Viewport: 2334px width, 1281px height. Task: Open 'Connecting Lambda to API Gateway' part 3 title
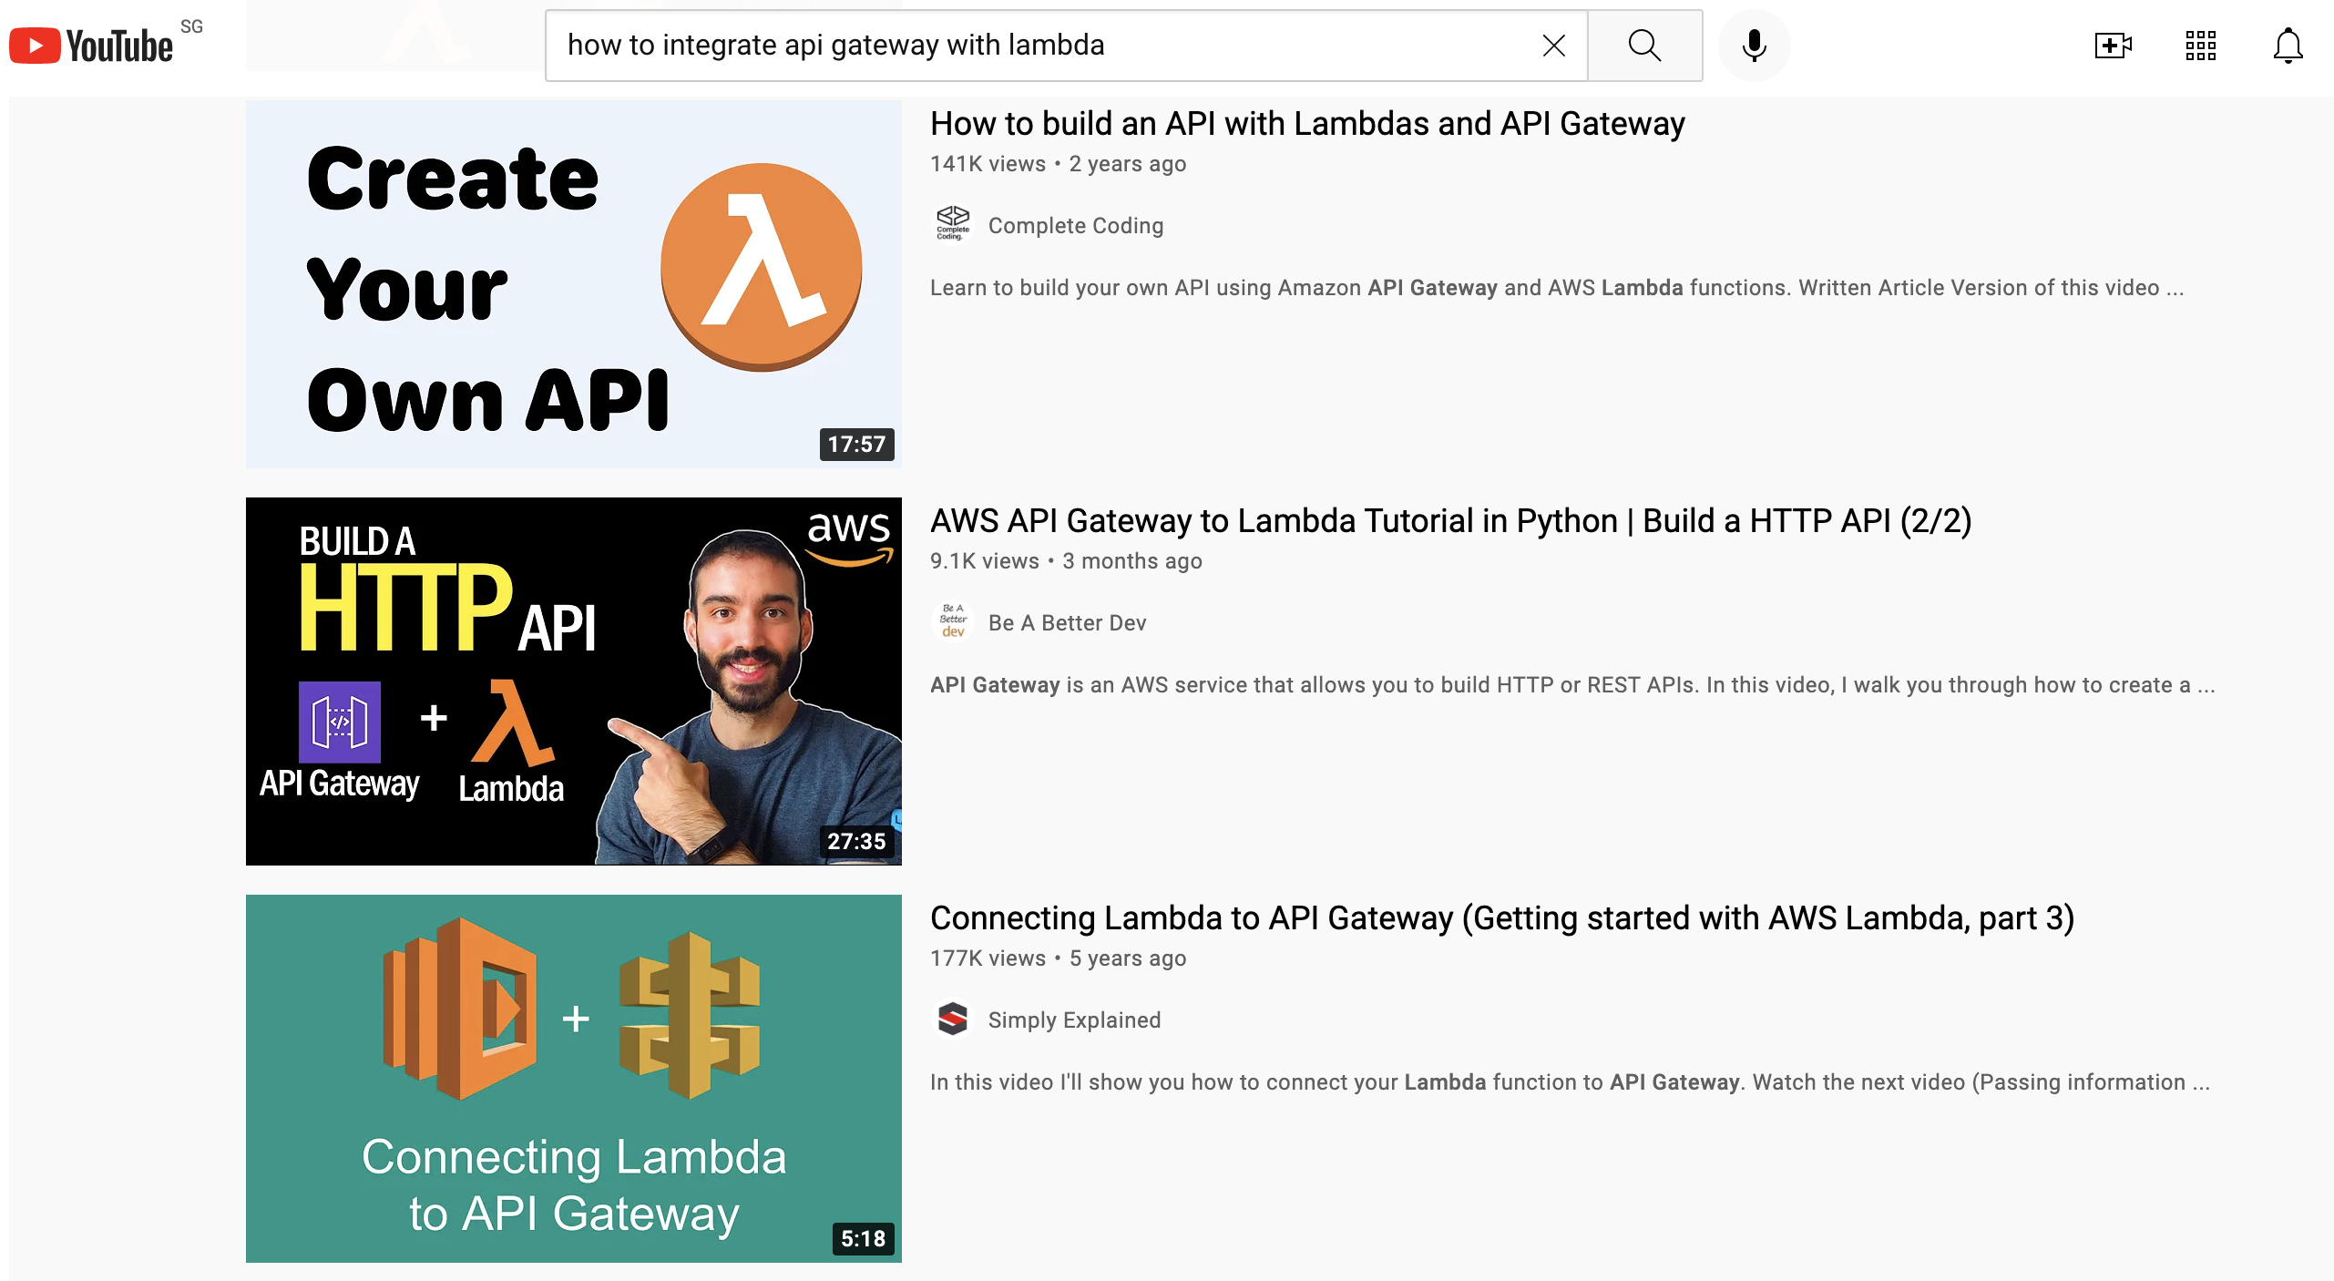pyautogui.click(x=1501, y=917)
